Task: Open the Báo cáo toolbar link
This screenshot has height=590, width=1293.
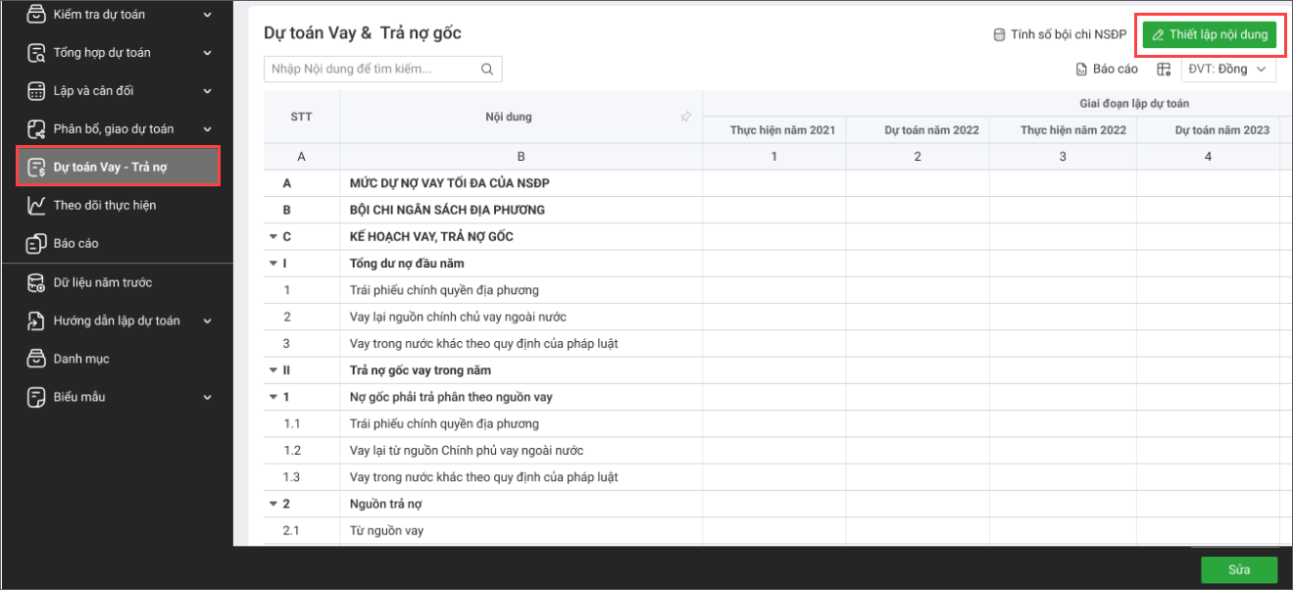Action: click(x=1107, y=70)
